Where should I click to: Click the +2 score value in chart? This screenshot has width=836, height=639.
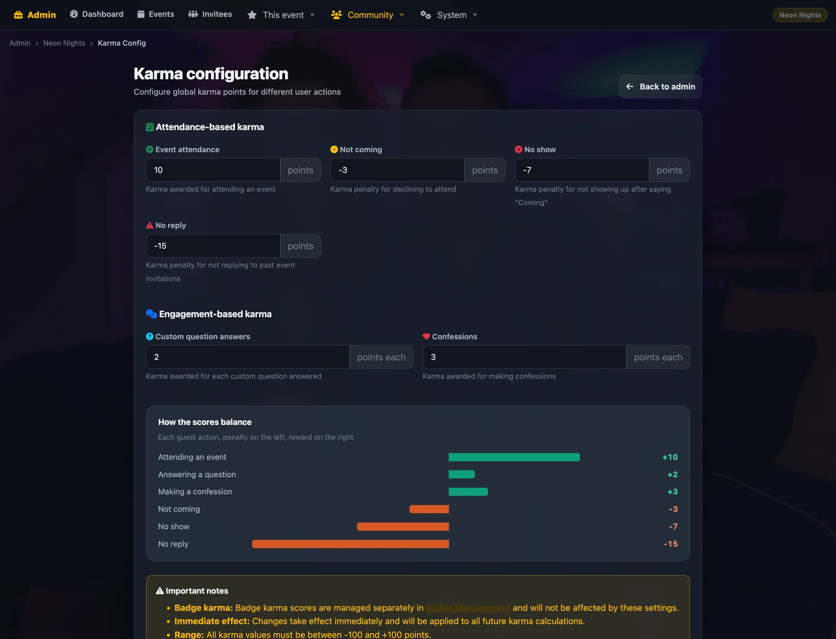click(x=673, y=474)
